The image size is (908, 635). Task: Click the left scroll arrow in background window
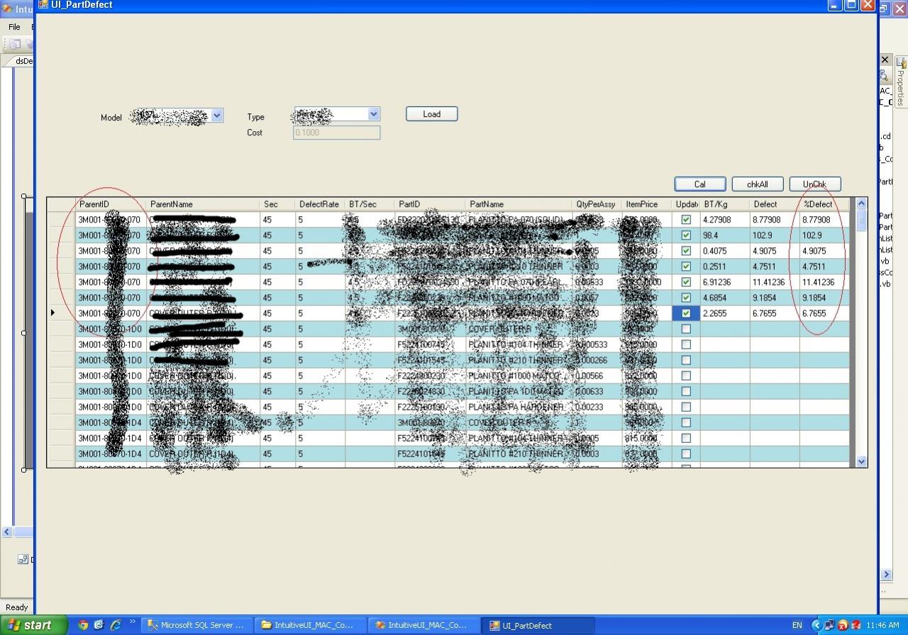[x=7, y=532]
